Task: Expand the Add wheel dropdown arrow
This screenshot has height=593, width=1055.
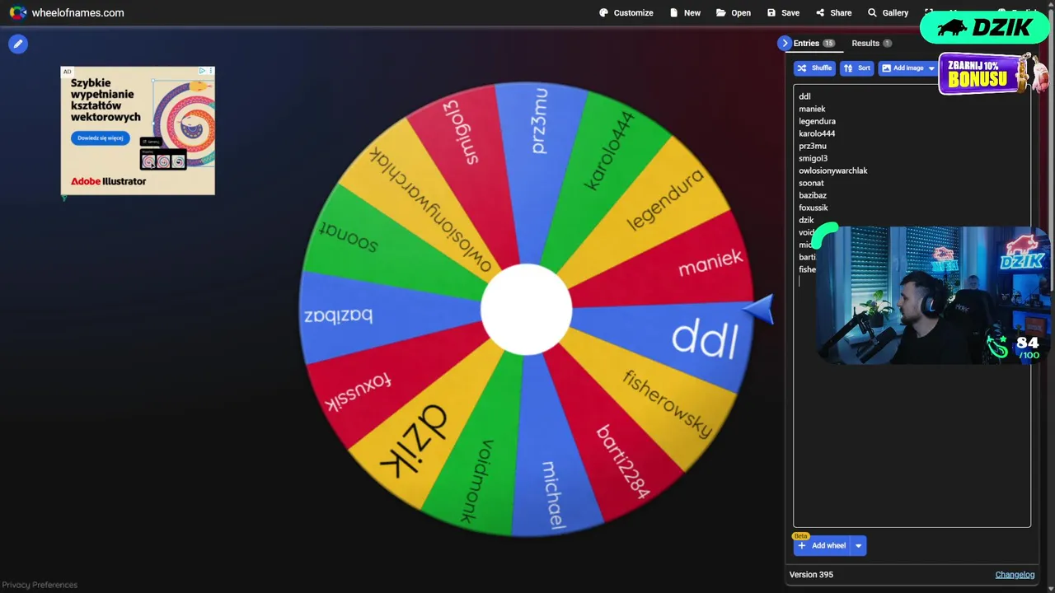Action: 858,545
